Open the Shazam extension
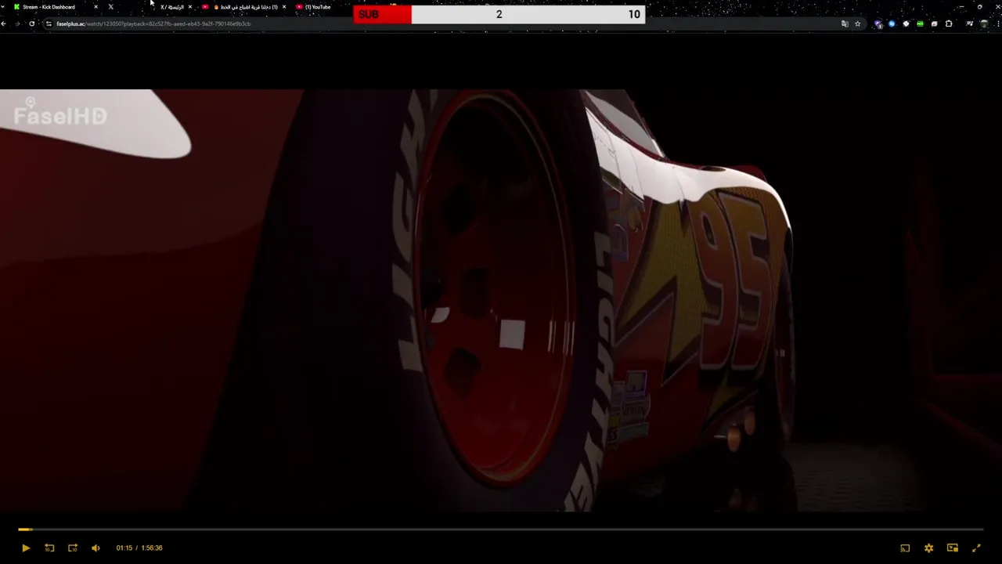The width and height of the screenshot is (1002, 564). tap(892, 23)
